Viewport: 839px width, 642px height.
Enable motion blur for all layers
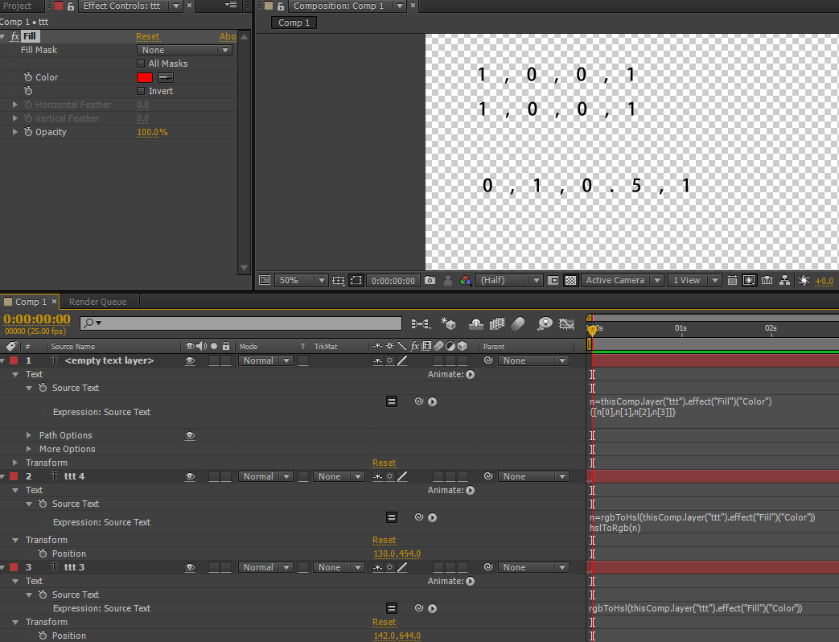click(518, 323)
